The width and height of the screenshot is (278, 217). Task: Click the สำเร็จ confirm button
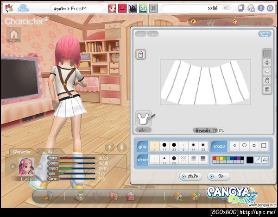click(x=191, y=176)
